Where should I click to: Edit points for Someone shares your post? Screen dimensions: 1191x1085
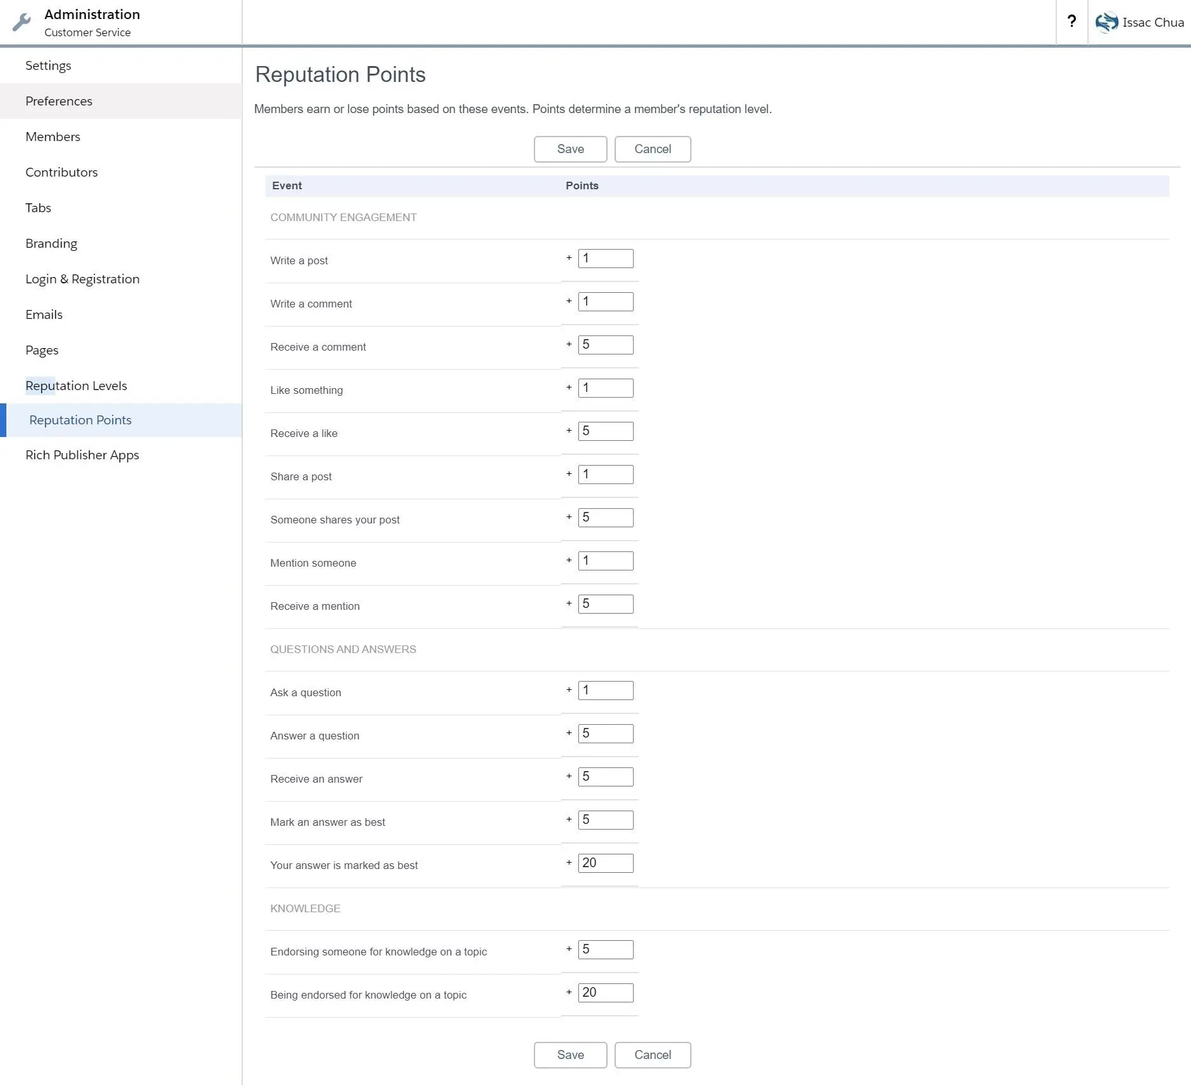(x=606, y=518)
